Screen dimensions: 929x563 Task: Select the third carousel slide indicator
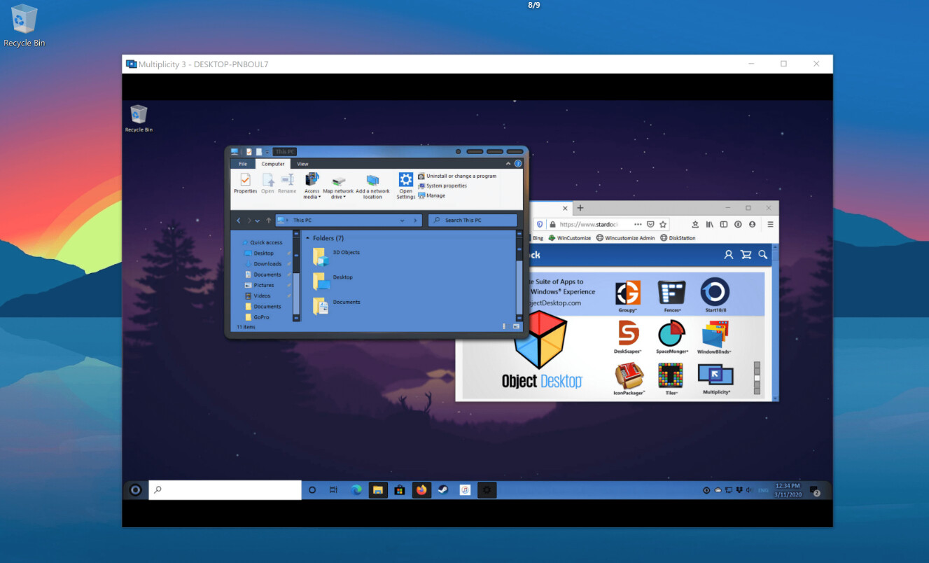tap(757, 378)
